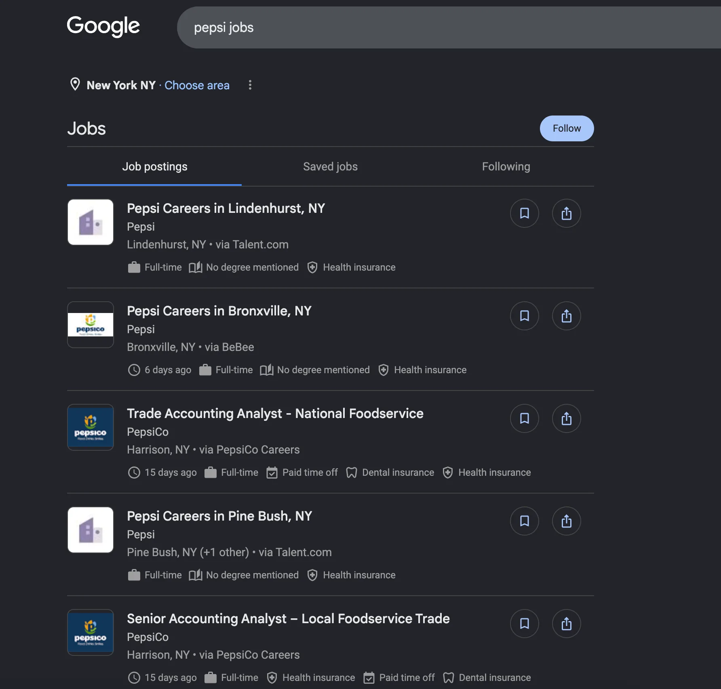721x689 pixels.
Task: Open Pepsi Careers in Bronxville, NY title
Action: click(x=219, y=311)
